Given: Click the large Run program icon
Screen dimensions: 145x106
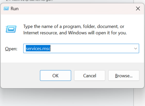Looking at the screenshot, I should point(11,29).
